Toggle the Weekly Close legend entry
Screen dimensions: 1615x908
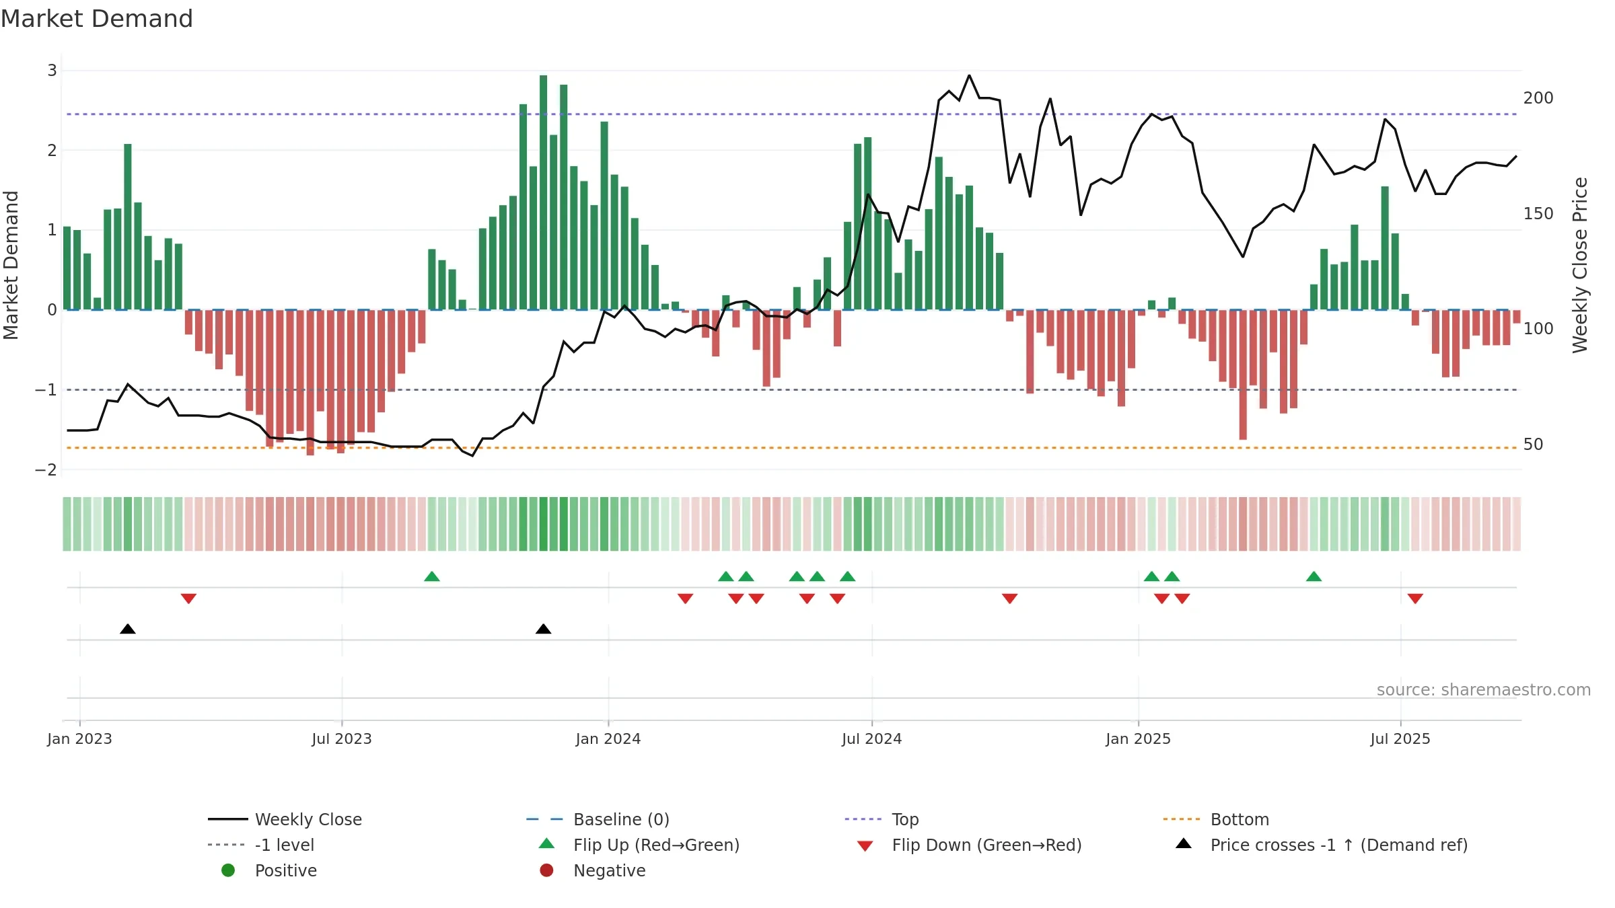click(x=285, y=819)
